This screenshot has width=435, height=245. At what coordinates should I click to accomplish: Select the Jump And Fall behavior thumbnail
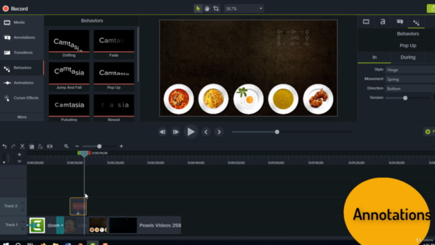[69, 76]
